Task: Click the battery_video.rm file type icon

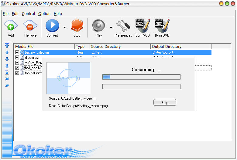Action: (x=22, y=52)
